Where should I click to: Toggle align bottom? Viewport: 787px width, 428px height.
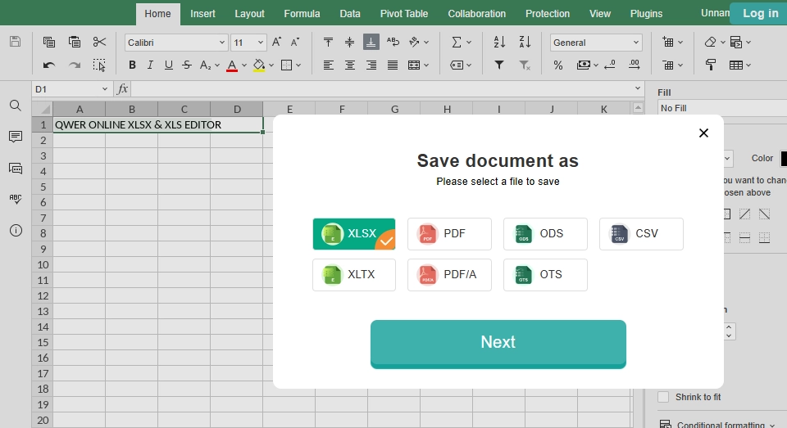[371, 42]
